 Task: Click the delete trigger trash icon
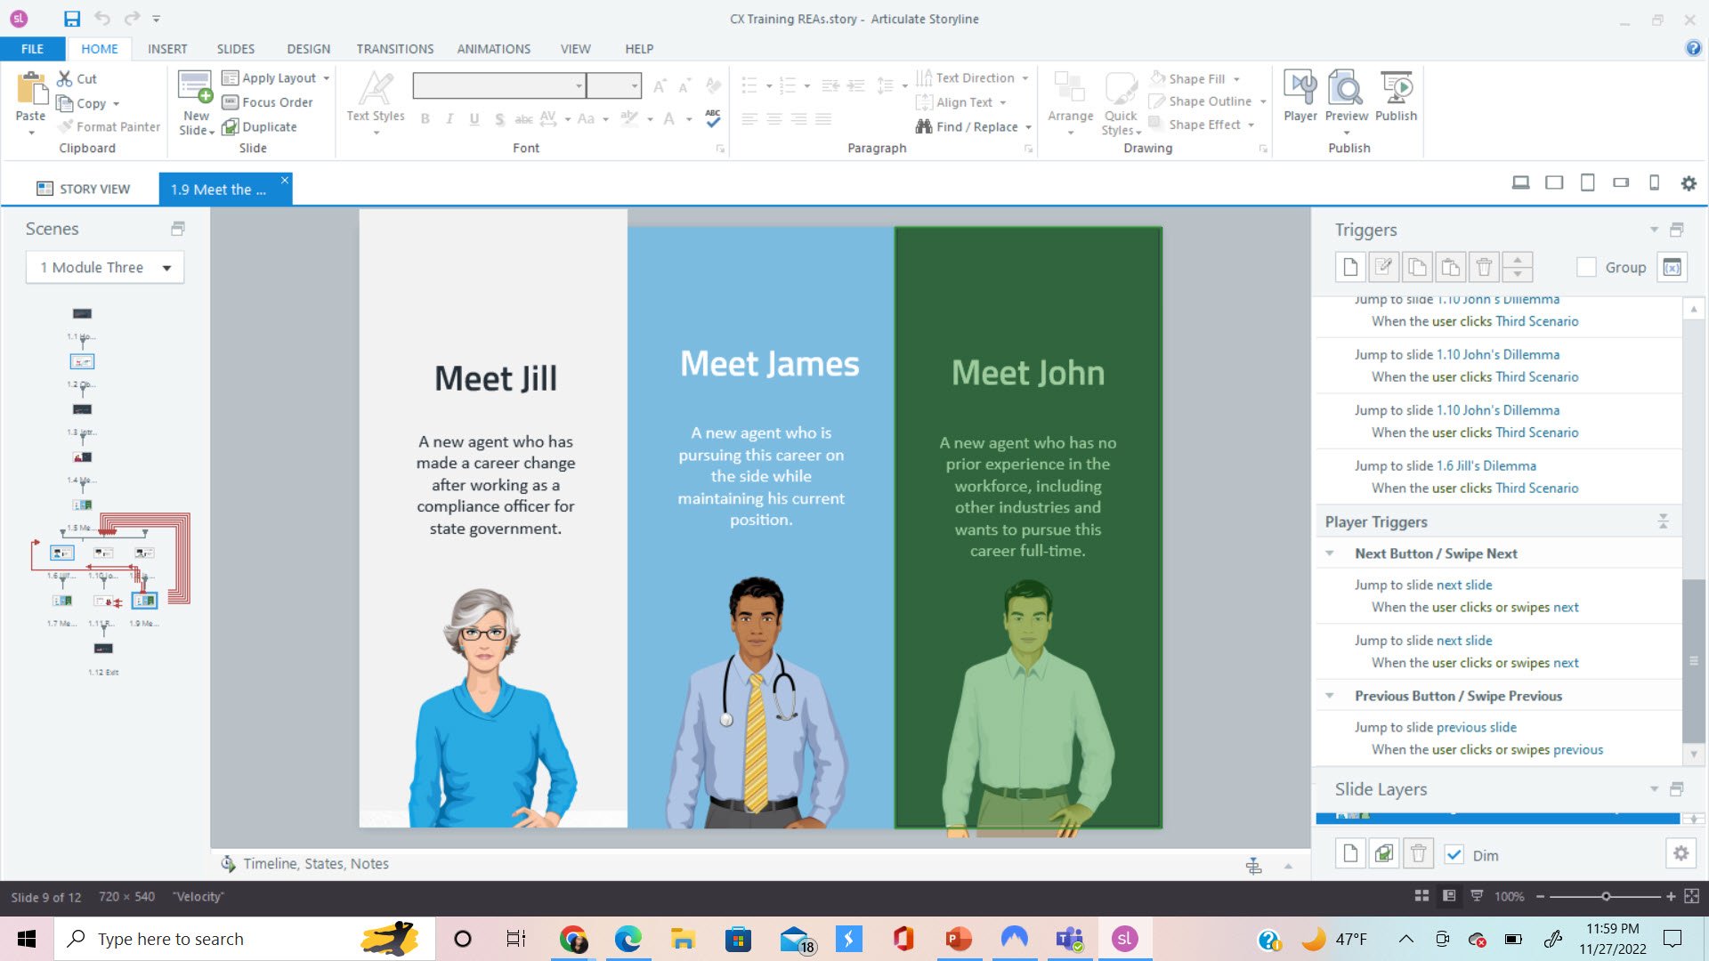pyautogui.click(x=1484, y=267)
